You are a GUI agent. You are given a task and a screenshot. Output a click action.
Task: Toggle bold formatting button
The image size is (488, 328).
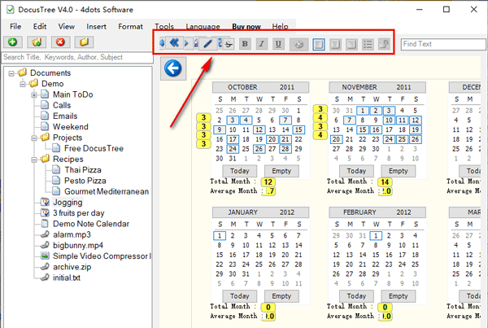click(246, 44)
